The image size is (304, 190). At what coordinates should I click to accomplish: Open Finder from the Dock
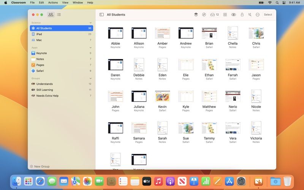coord(17,182)
